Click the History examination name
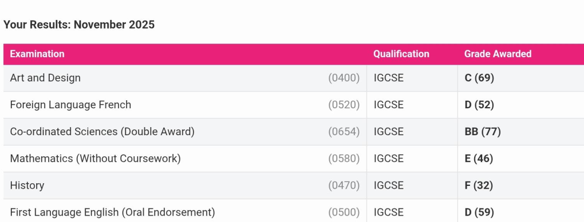This screenshot has width=584, height=222. [27, 185]
